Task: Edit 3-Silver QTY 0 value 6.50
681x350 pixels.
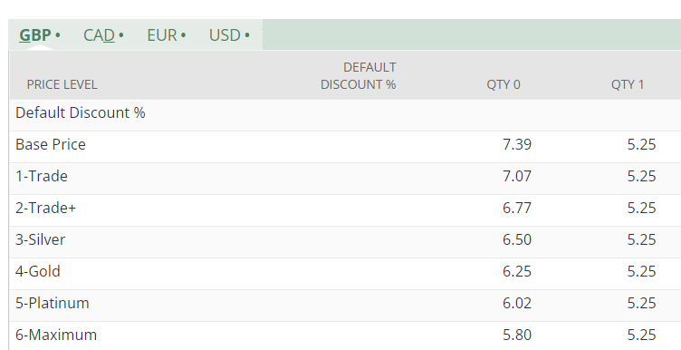Action: point(517,239)
